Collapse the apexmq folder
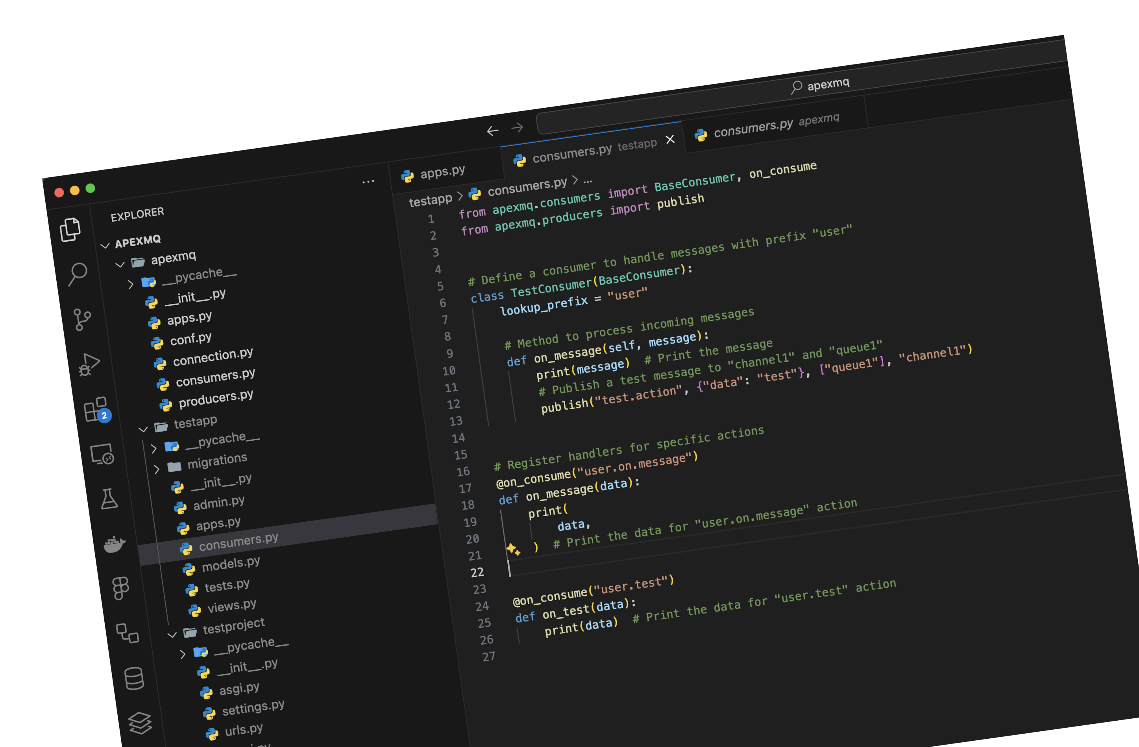 pos(120,264)
